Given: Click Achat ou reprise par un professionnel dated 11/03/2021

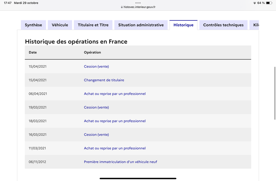Looking at the screenshot, I should coord(115,148).
